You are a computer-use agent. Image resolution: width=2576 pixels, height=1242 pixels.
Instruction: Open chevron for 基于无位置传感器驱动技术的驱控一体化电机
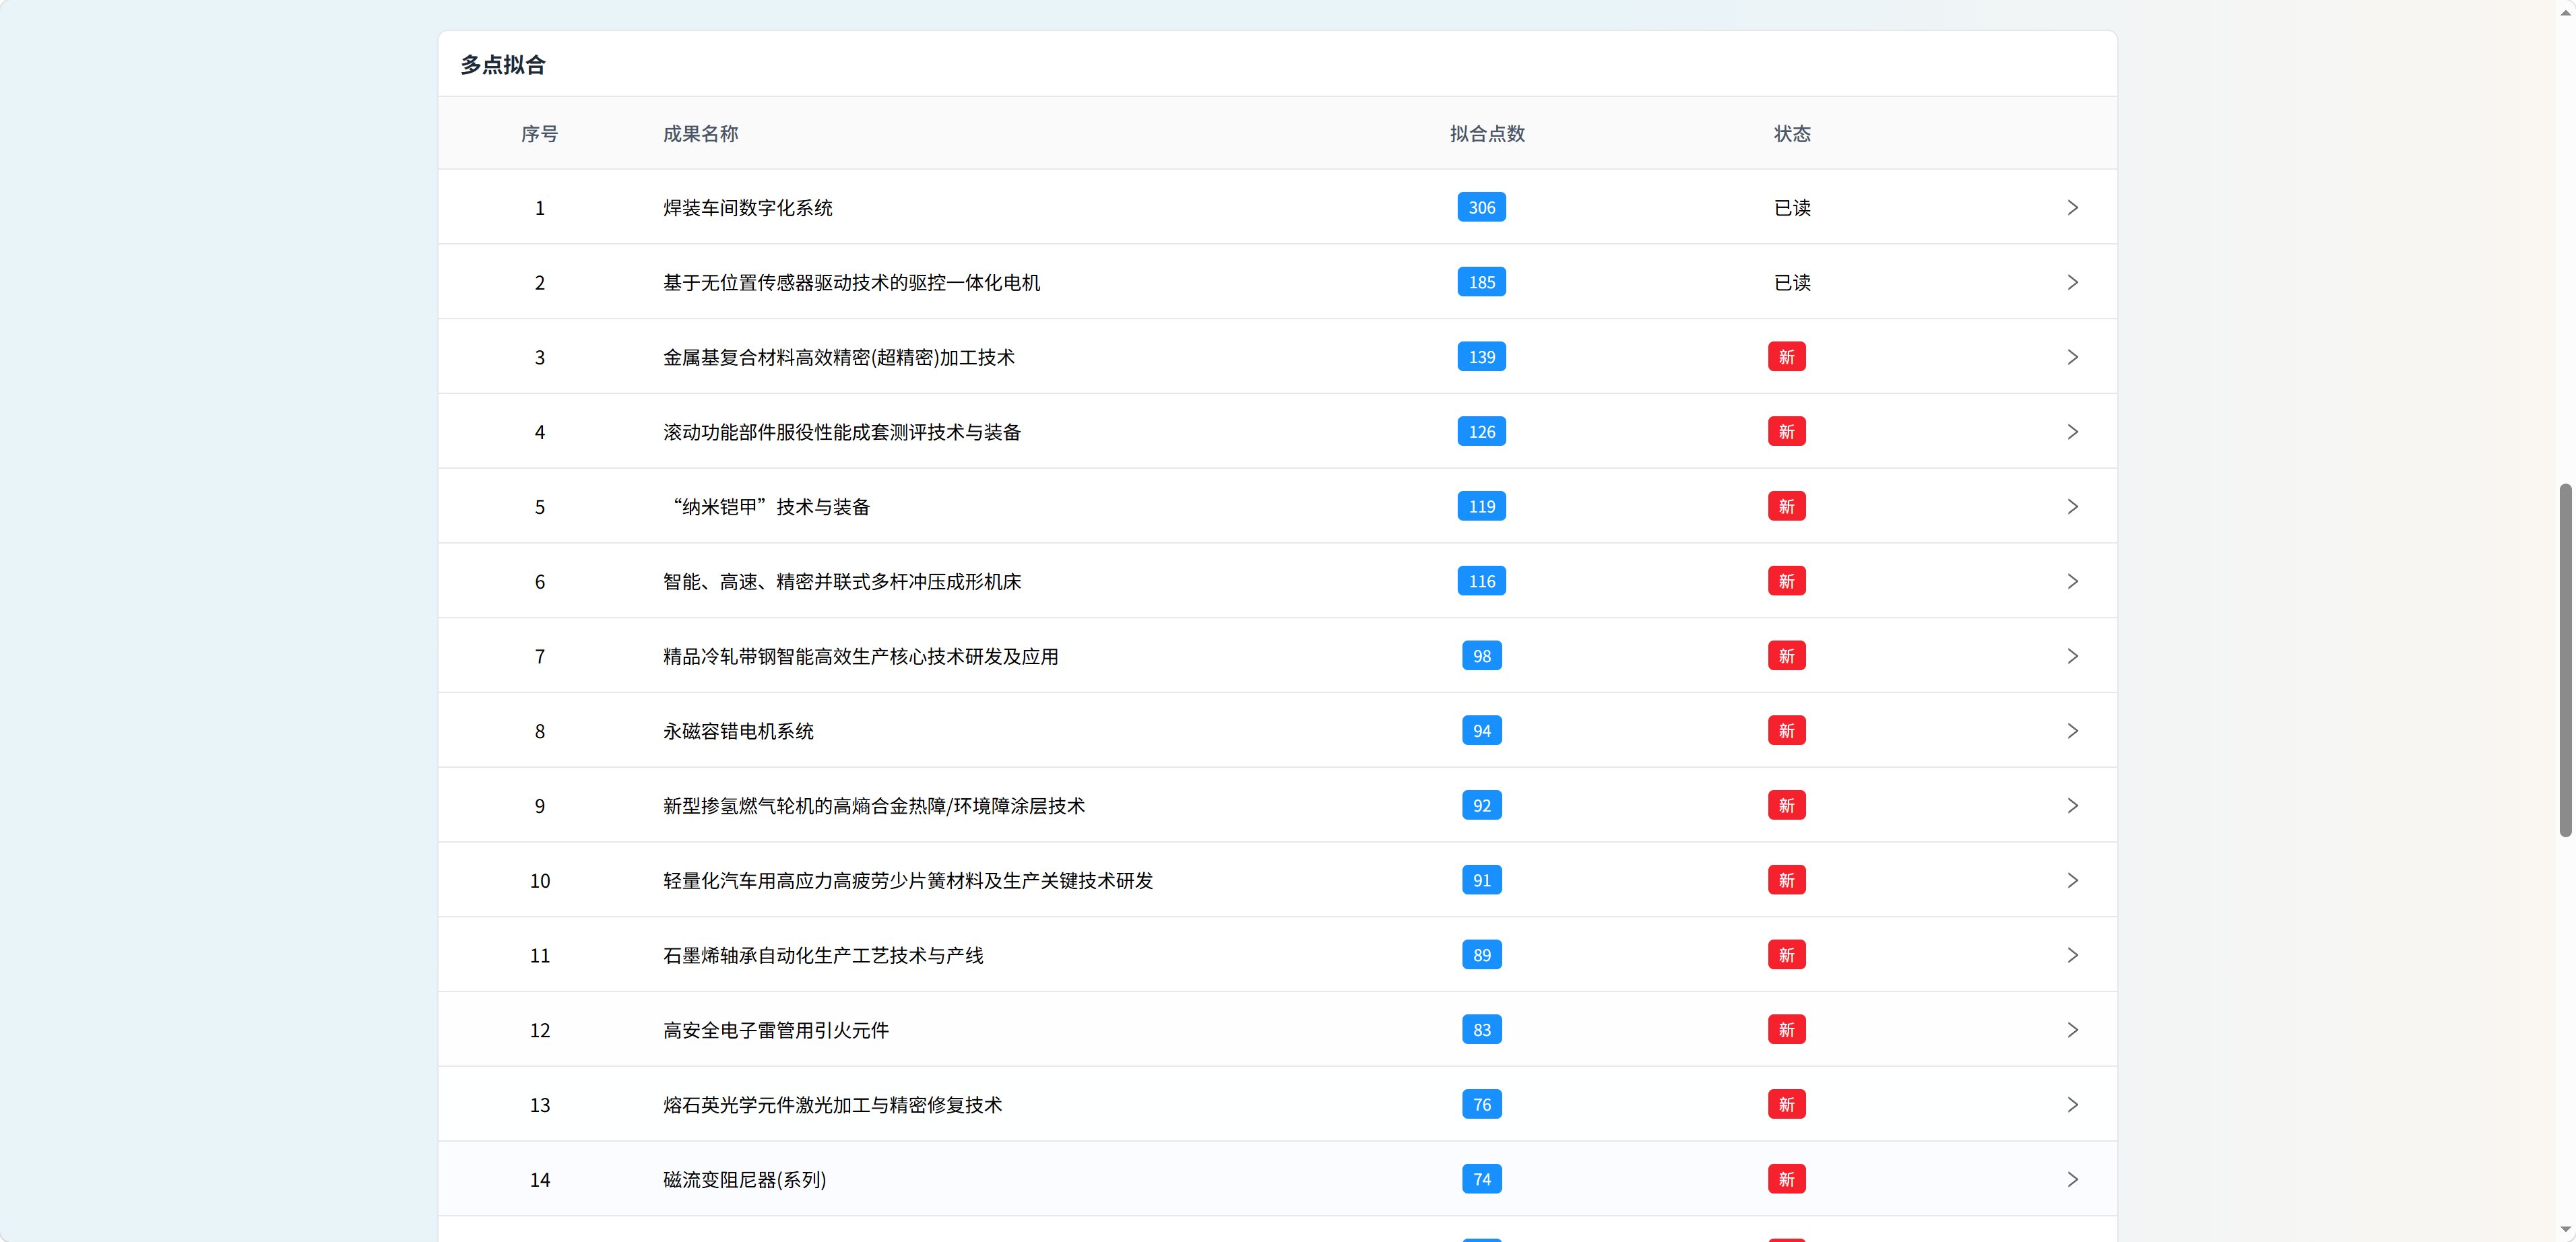pos(2072,282)
